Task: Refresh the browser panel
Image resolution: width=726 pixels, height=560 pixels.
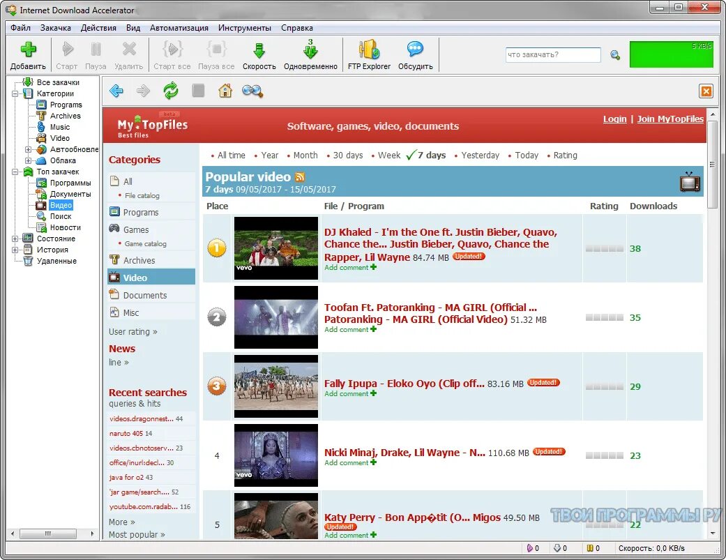Action: (x=171, y=91)
